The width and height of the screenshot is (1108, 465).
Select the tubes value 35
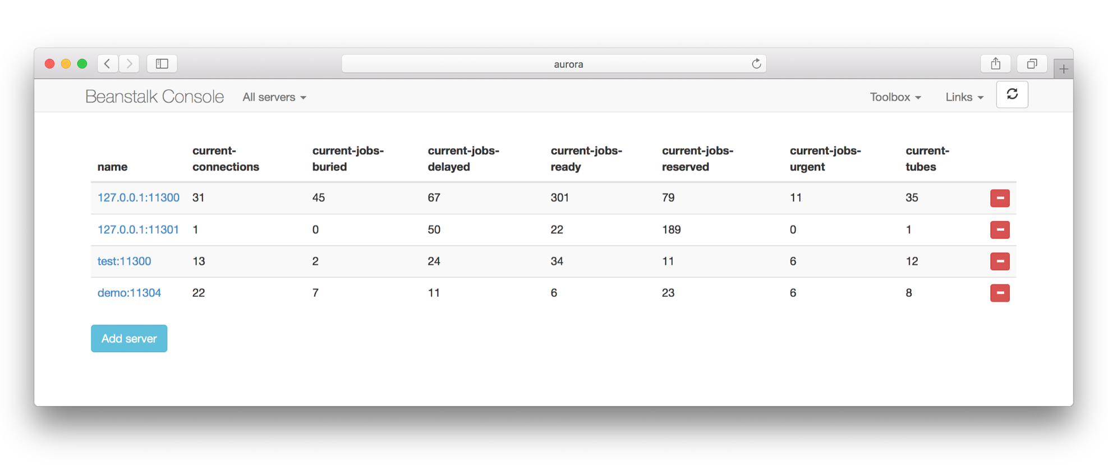[912, 197]
